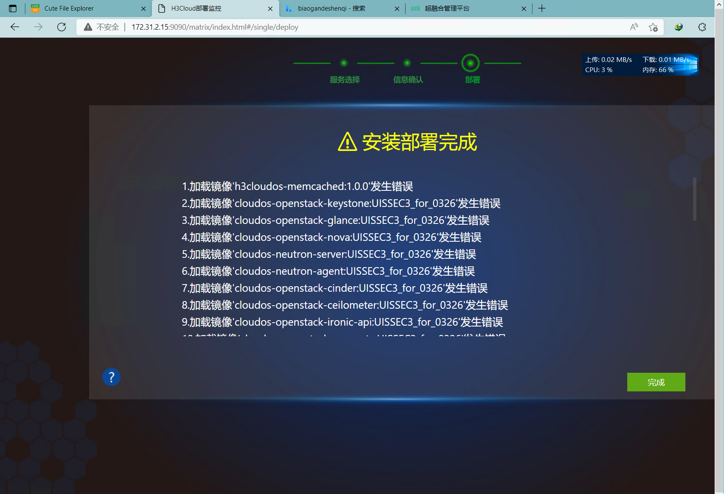
Task: Click the cloudos-neutron-agent error line
Action: coord(328,271)
